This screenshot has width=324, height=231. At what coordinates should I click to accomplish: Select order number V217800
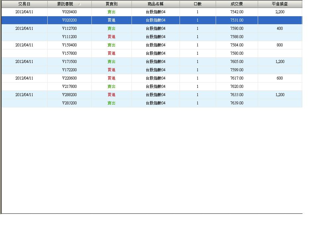(x=70, y=87)
